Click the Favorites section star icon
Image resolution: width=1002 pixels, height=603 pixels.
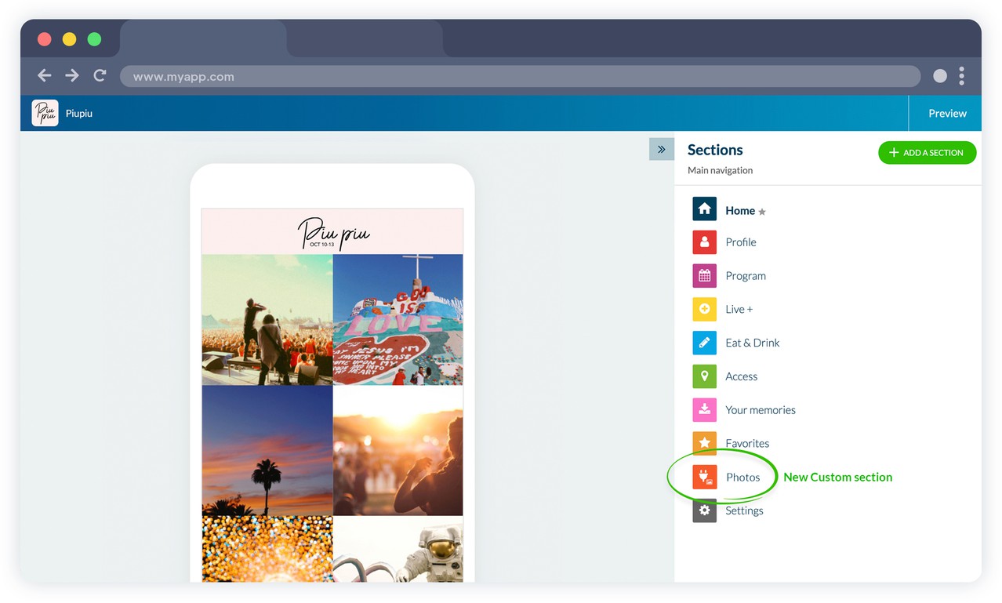704,443
